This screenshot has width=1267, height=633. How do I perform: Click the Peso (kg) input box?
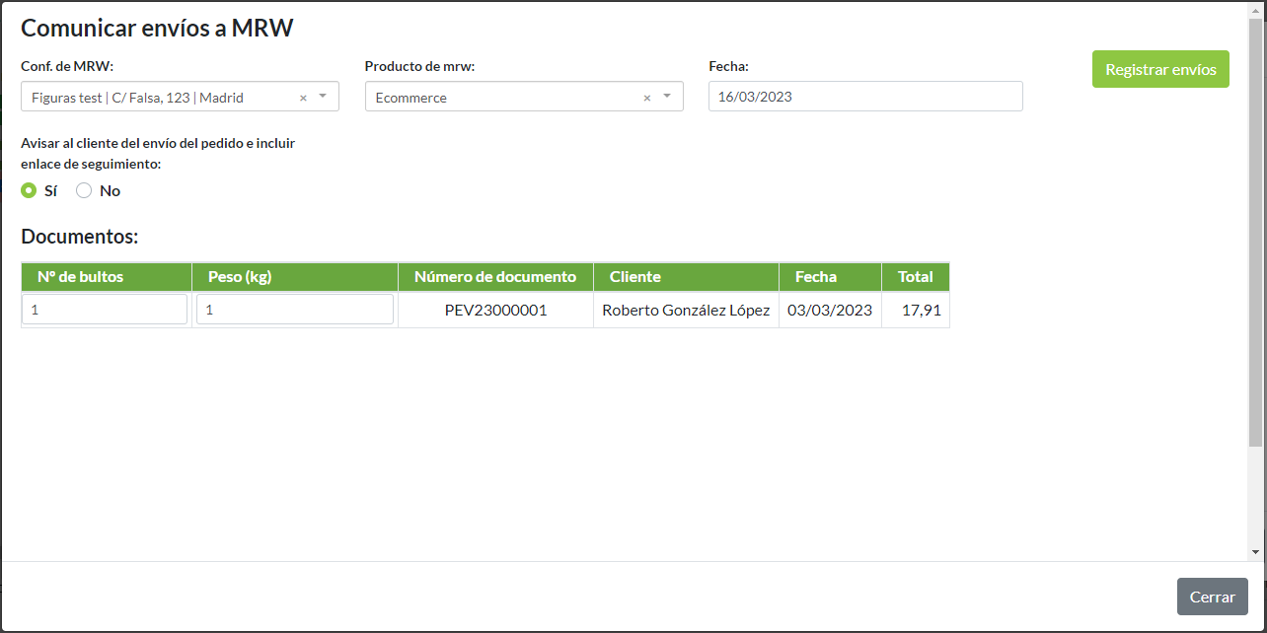click(294, 310)
